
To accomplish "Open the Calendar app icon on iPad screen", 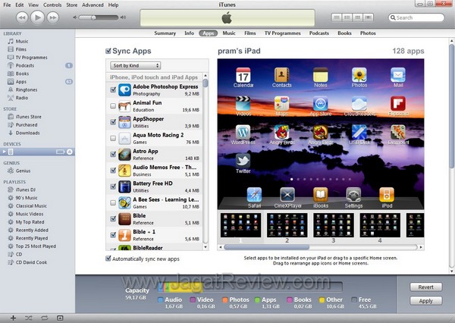I will point(243,75).
